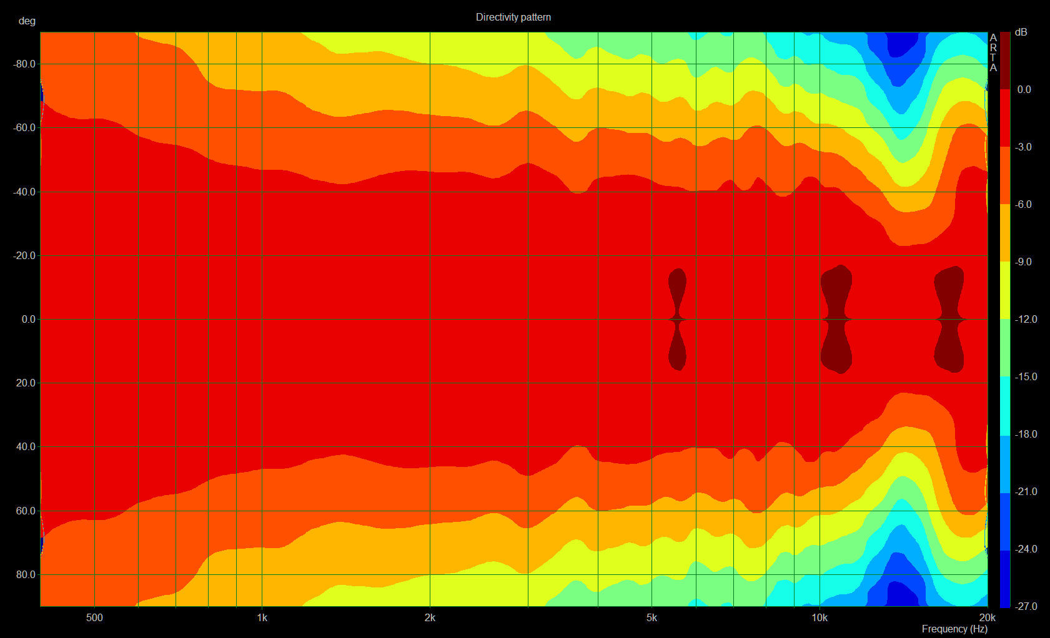Click the 2k frequency axis label
The width and height of the screenshot is (1050, 638).
(430, 617)
